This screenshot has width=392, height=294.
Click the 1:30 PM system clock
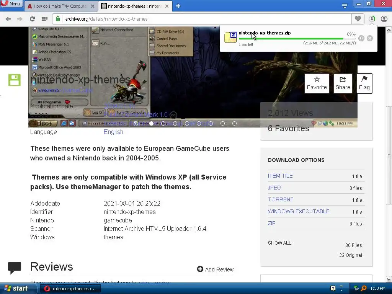[x=378, y=288]
